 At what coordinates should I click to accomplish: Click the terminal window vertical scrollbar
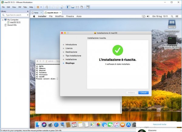tap(121, 107)
